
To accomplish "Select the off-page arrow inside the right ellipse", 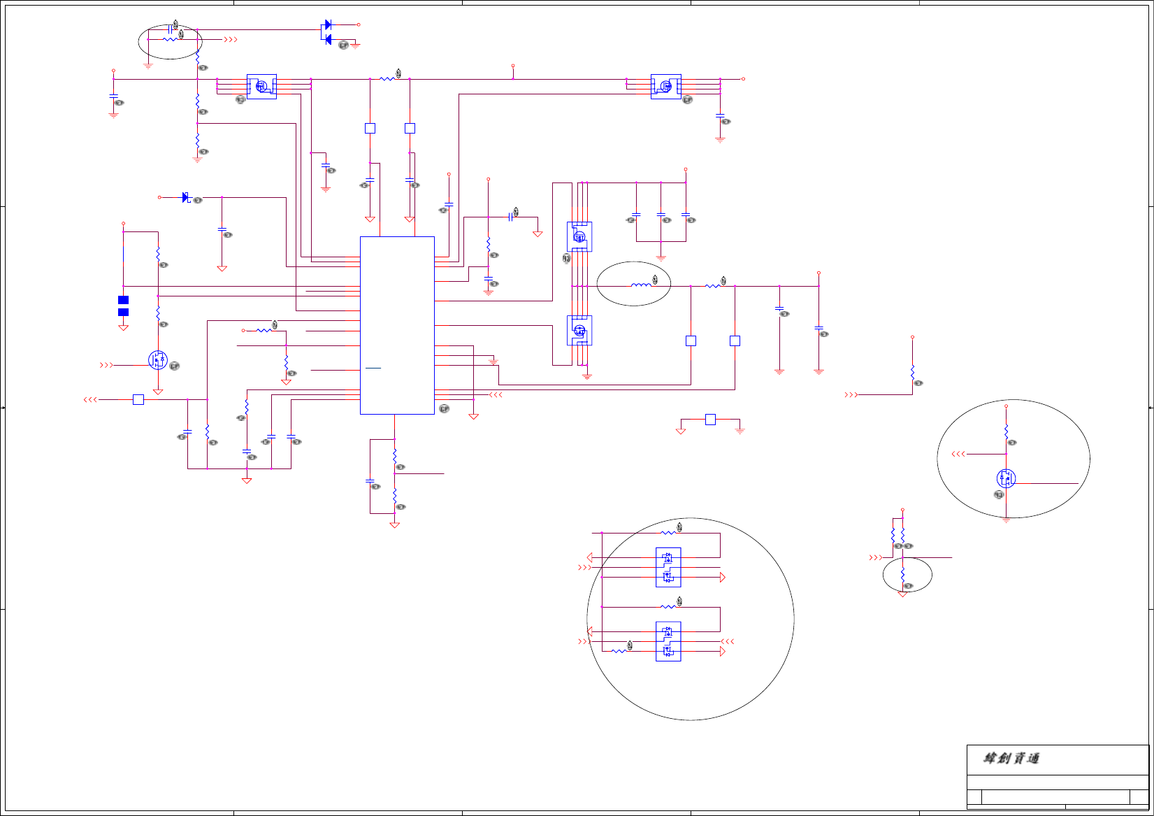I will [x=958, y=454].
